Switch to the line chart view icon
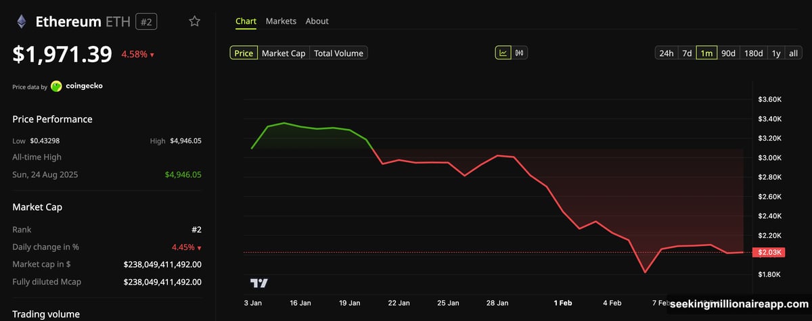Viewport: 812px width, 321px height. (x=503, y=53)
